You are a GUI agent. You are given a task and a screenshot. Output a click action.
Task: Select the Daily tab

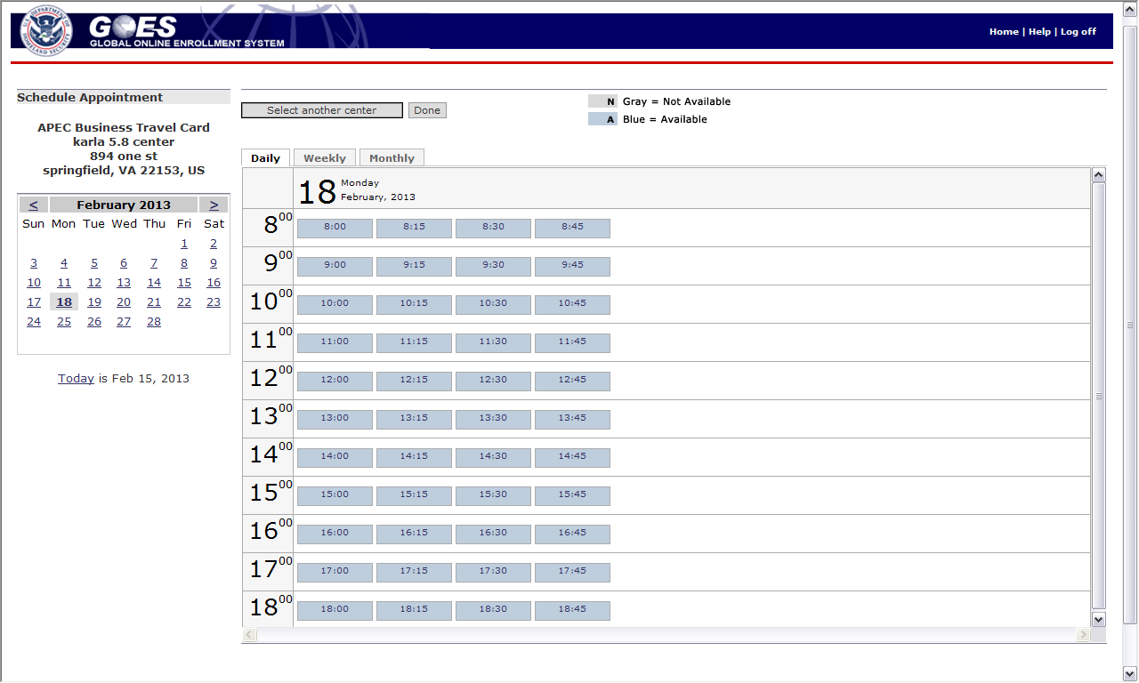pyautogui.click(x=265, y=158)
